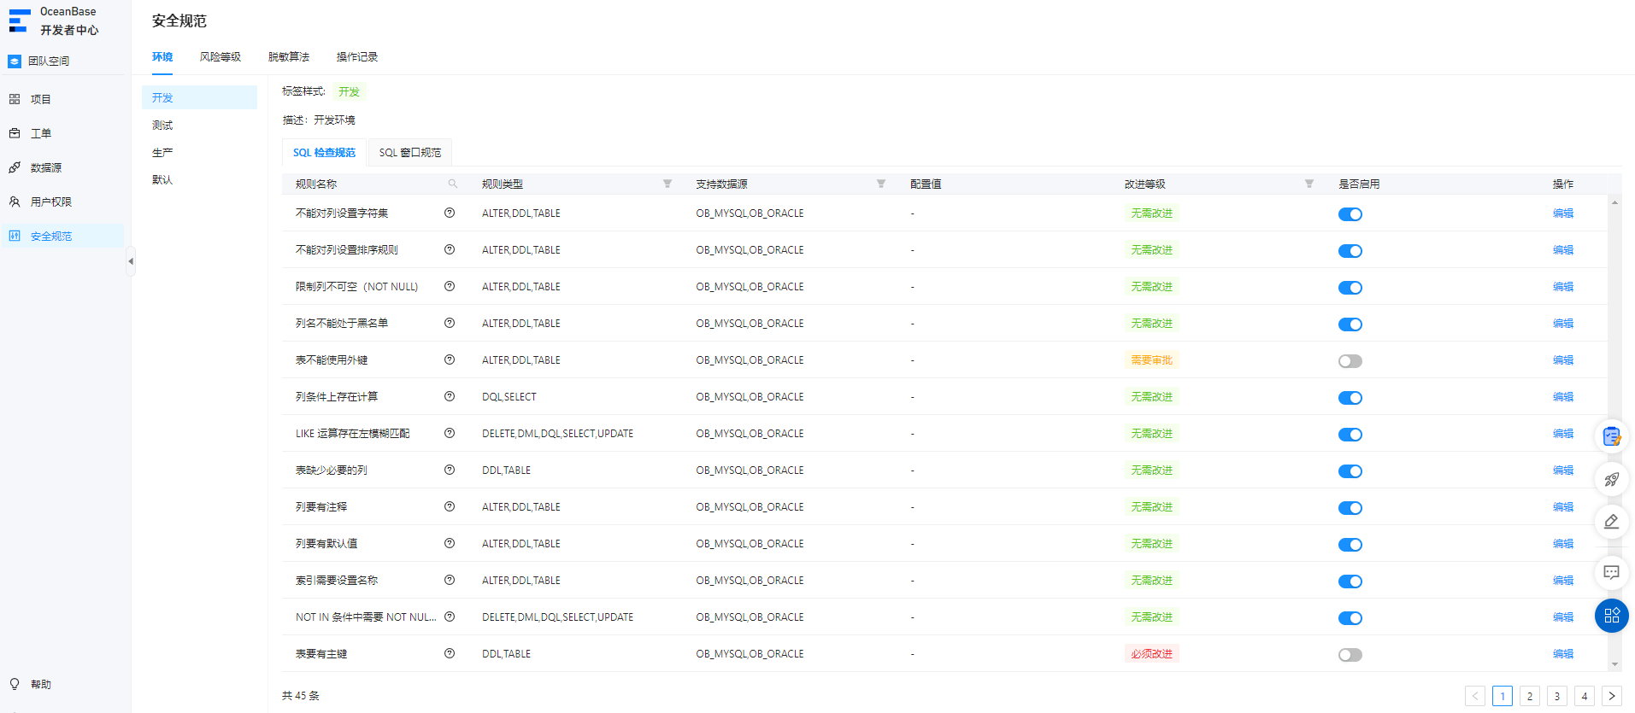Go to page 3 of rules
Image resolution: width=1635 pixels, height=713 pixels.
click(1557, 696)
